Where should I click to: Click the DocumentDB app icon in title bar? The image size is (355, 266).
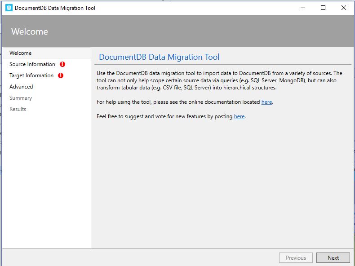9,8
